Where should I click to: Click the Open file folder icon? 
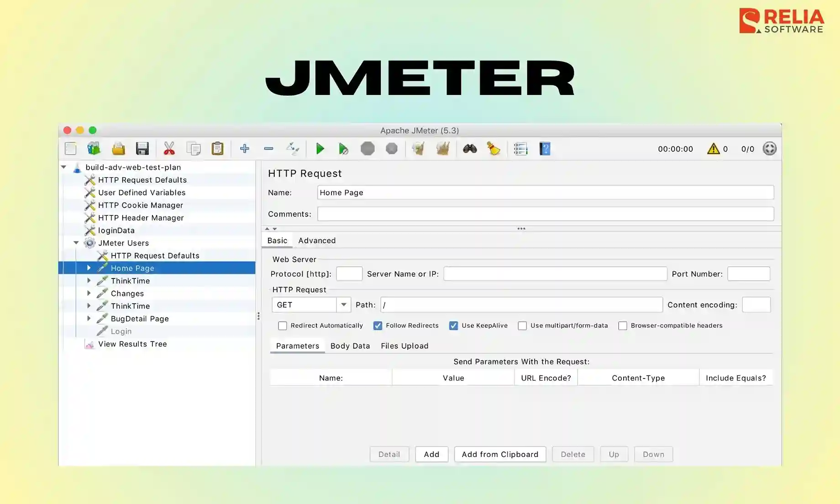click(118, 149)
